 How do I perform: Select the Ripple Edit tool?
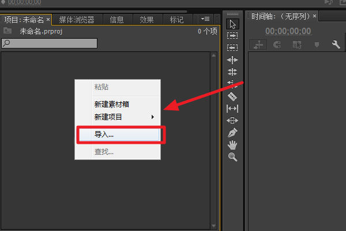[x=232, y=59]
